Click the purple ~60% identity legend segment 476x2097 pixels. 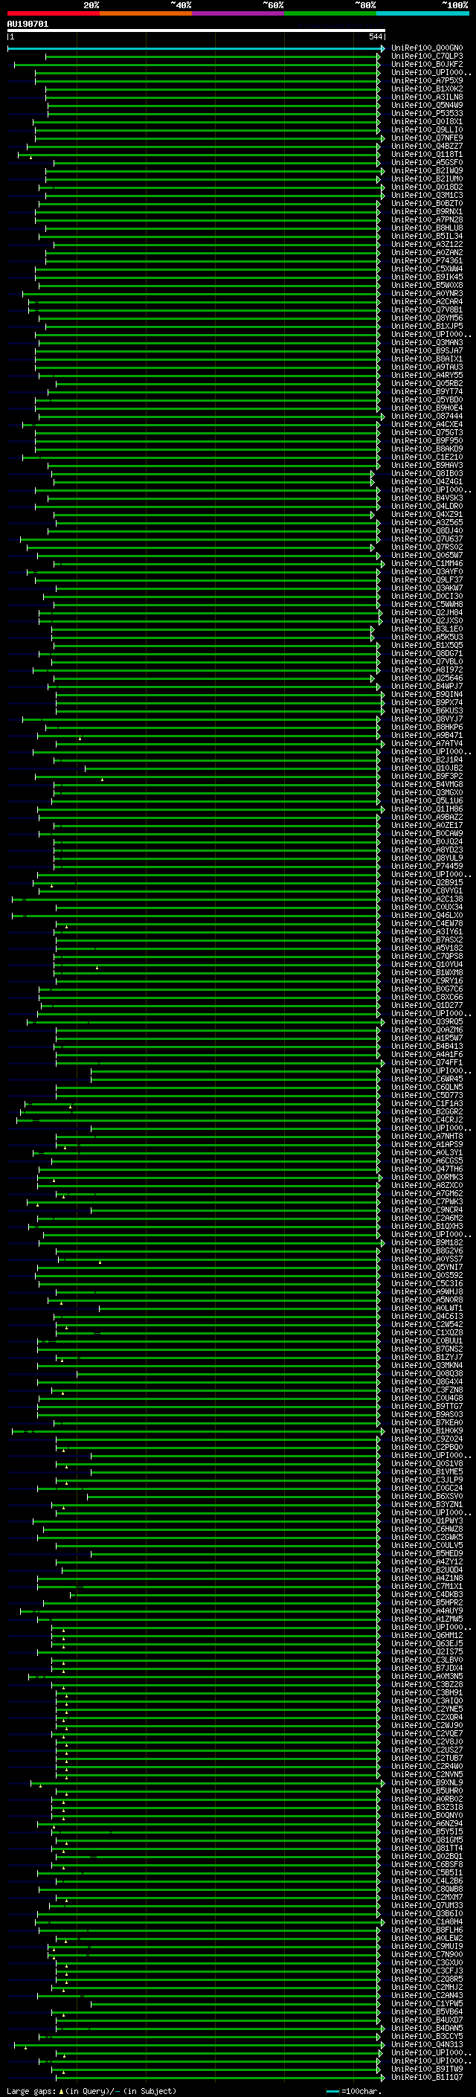click(x=237, y=14)
